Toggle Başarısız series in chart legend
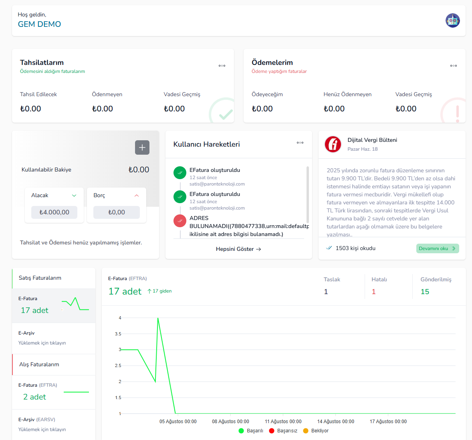This screenshot has height=440, width=472. (283, 431)
